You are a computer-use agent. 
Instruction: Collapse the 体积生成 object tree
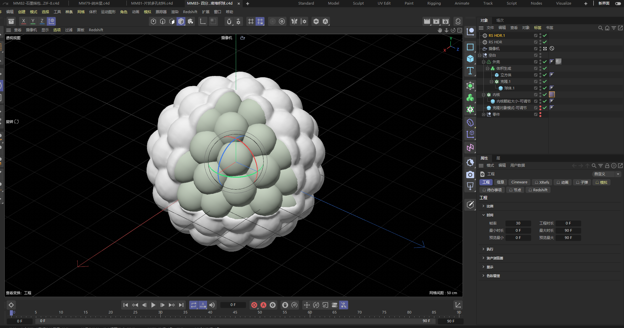pos(488,68)
